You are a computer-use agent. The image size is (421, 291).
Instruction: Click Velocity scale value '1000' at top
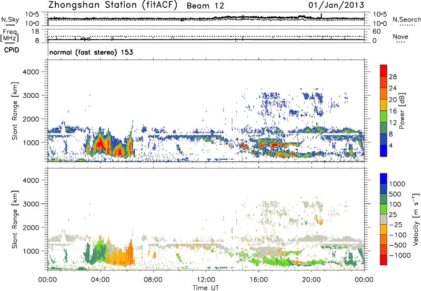[x=397, y=184]
